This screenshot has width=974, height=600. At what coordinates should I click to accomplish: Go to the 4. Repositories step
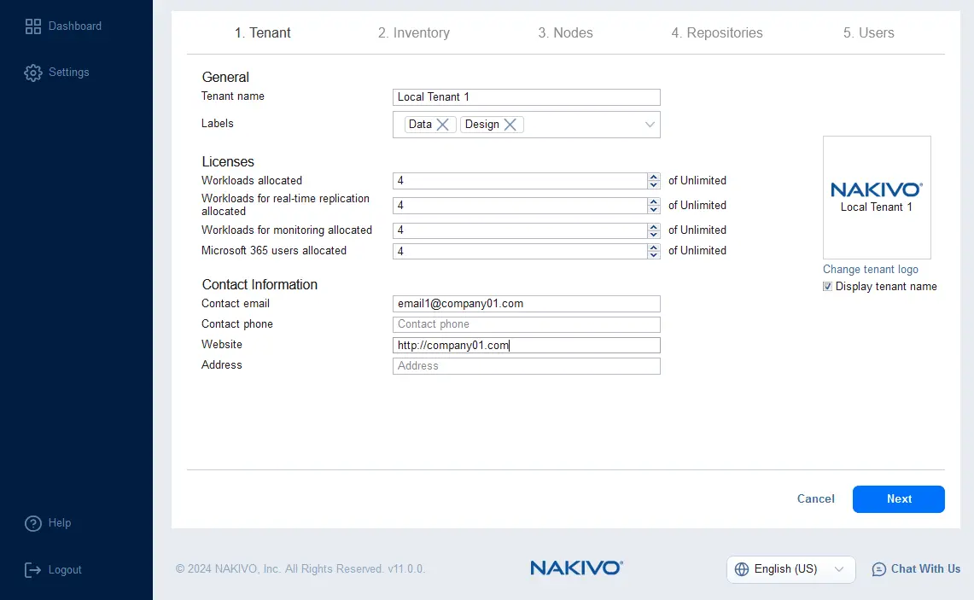click(716, 33)
